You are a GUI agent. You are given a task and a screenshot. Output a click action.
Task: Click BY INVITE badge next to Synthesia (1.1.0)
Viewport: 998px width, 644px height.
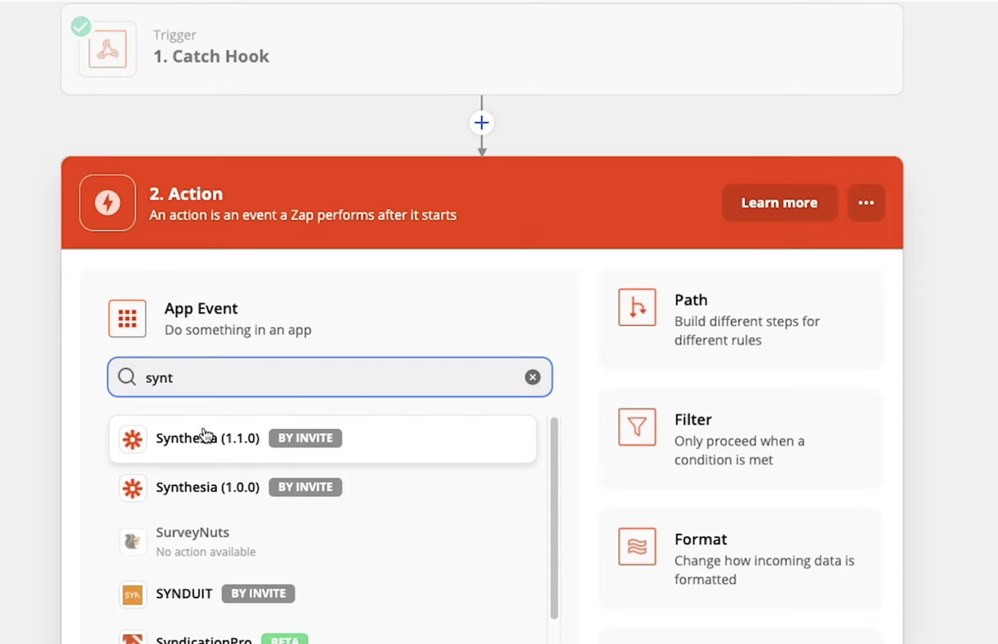(305, 438)
